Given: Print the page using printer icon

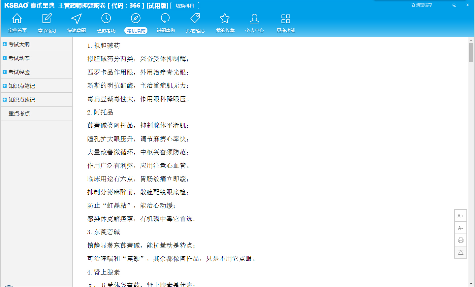Looking at the screenshot, I should (460, 240).
